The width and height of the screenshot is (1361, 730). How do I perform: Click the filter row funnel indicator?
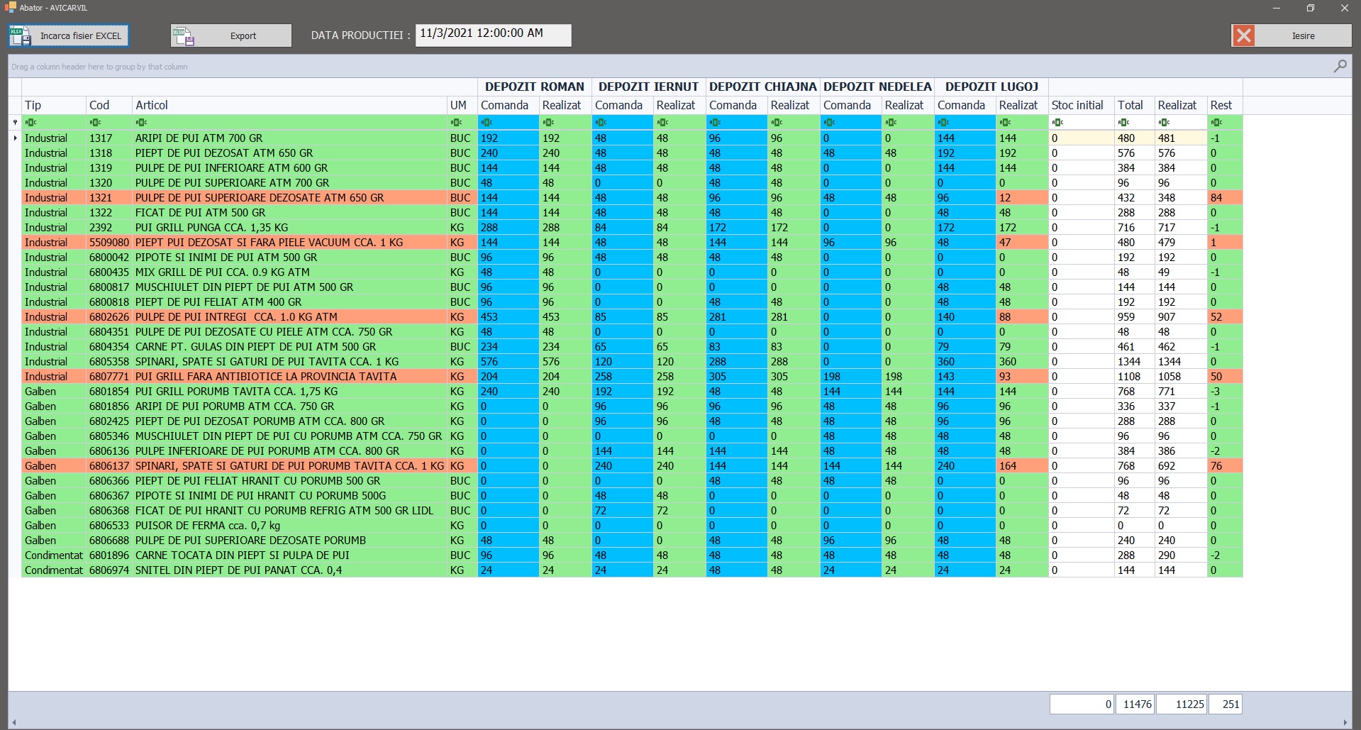point(15,122)
